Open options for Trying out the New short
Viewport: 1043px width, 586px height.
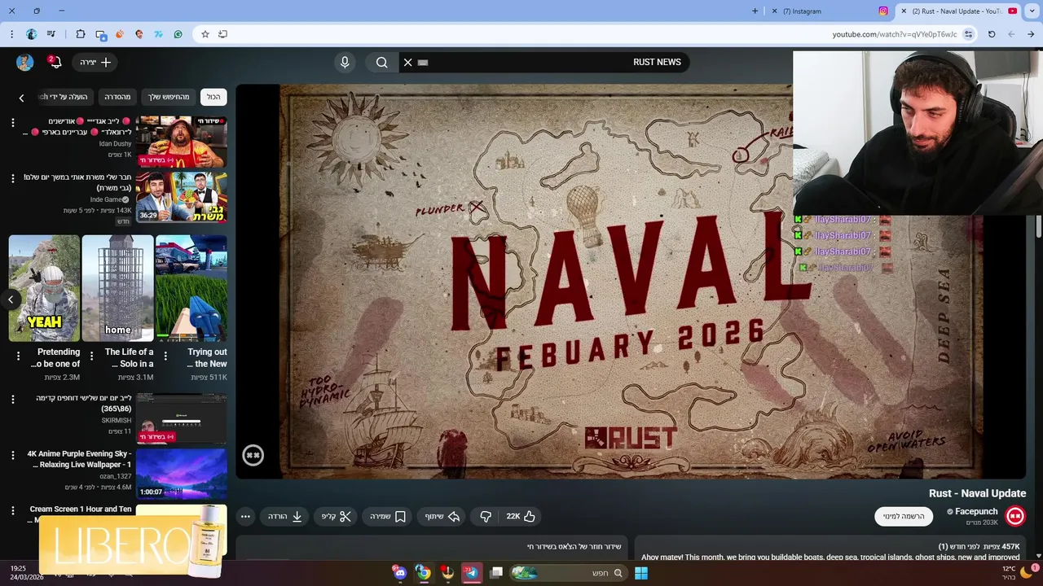(165, 356)
